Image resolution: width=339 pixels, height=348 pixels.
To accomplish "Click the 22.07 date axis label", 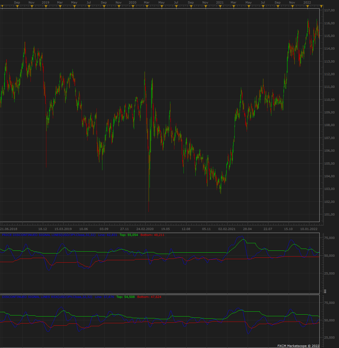I will point(268,229).
